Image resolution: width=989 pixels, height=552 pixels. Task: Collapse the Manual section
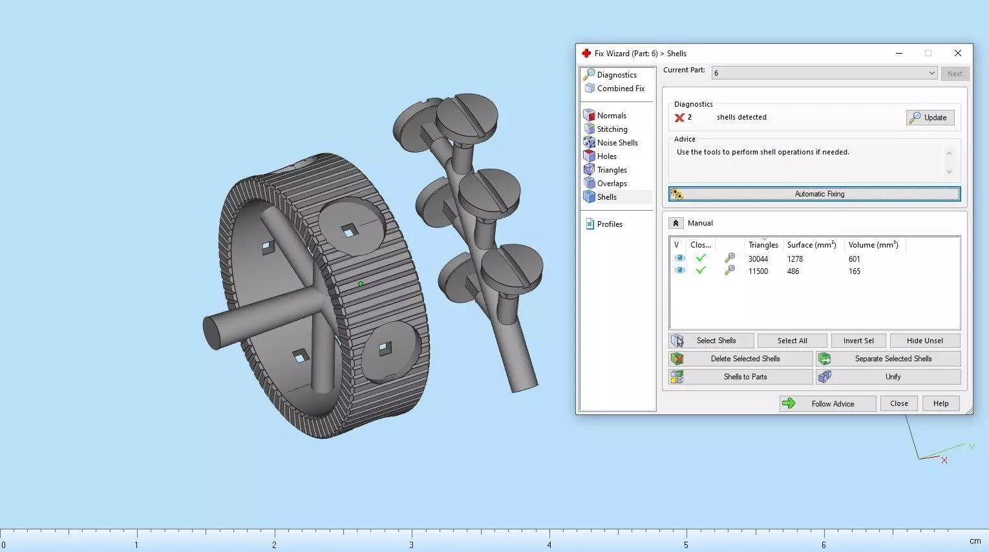tap(675, 223)
